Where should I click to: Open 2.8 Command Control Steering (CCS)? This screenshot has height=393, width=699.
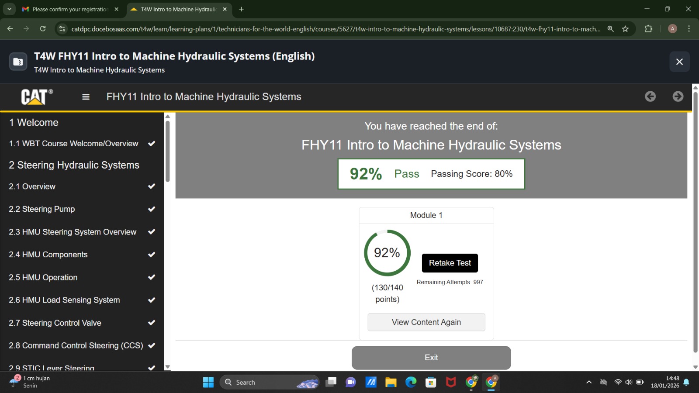[82, 345]
